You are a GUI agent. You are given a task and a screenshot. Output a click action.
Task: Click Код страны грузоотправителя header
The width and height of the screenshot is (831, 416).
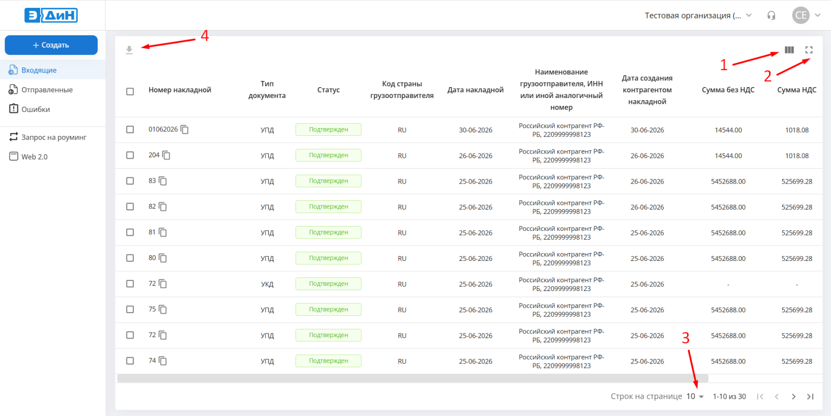402,90
